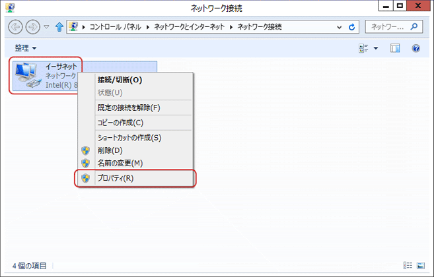Select コントロール パネル in the breadcrumb
The width and height of the screenshot is (434, 277).
(x=115, y=27)
